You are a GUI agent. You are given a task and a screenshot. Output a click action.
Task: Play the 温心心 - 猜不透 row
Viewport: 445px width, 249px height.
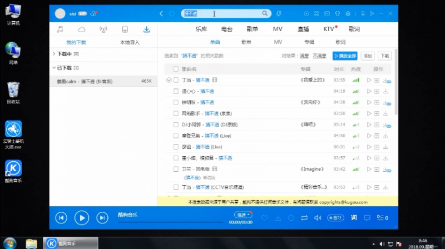[x=369, y=91]
